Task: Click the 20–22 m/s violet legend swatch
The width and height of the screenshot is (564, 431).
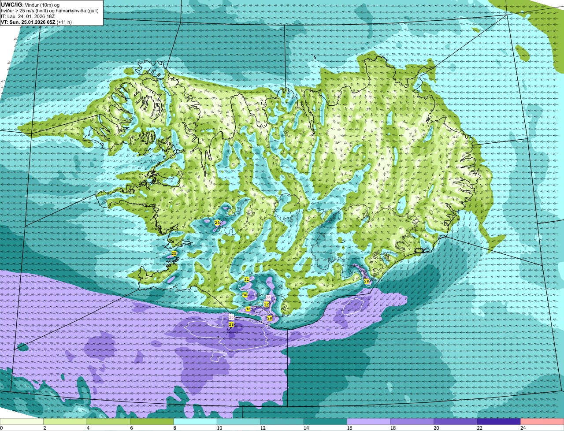Action: pyautogui.click(x=456, y=422)
